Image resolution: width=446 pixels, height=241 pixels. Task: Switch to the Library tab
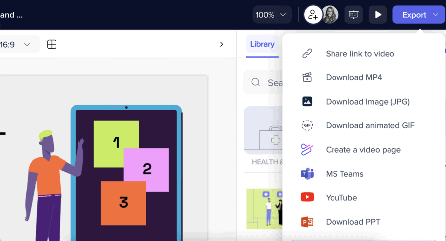[x=262, y=44]
